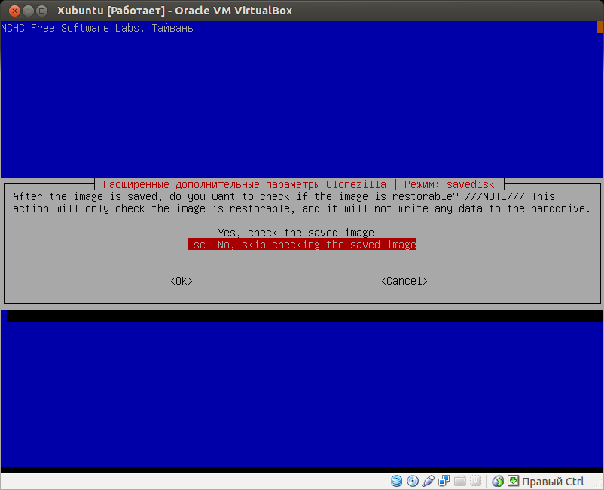Close the VirtualBox window
The height and width of the screenshot is (490, 604).
14,11
